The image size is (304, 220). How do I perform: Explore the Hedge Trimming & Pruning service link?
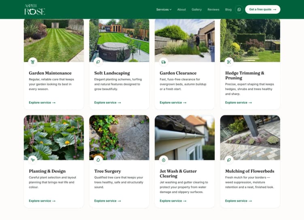click(x=238, y=103)
